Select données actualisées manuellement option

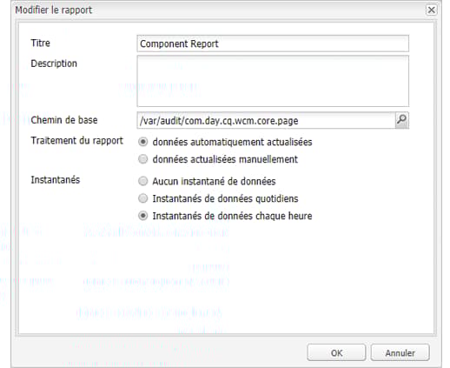point(142,159)
